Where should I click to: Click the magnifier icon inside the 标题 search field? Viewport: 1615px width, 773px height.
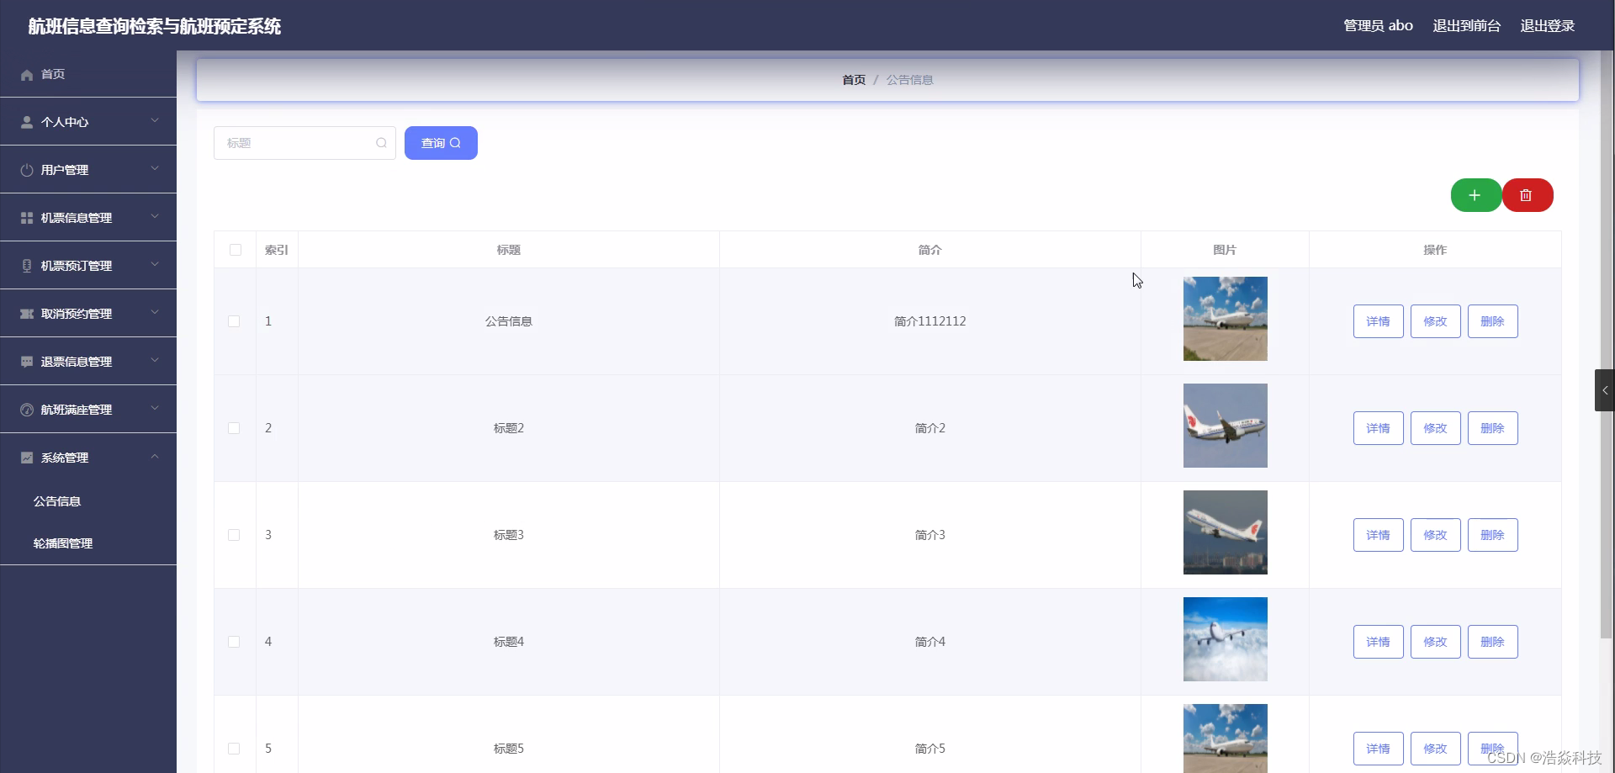coord(381,143)
